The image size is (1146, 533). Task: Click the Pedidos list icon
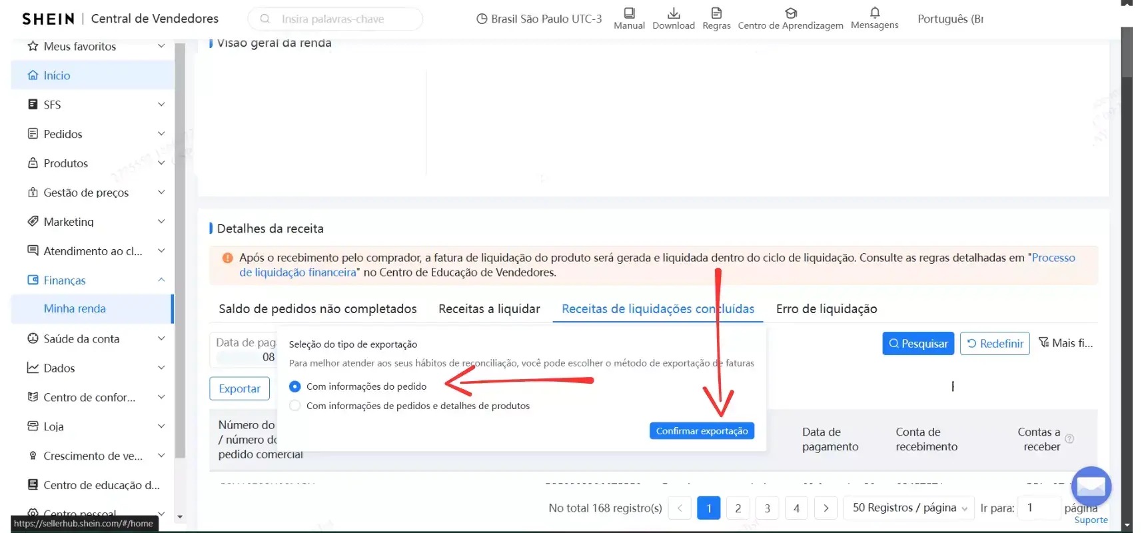(x=33, y=134)
